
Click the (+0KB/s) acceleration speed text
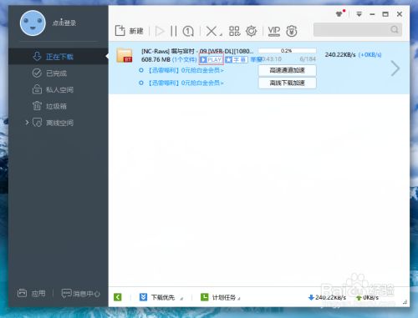(x=370, y=54)
